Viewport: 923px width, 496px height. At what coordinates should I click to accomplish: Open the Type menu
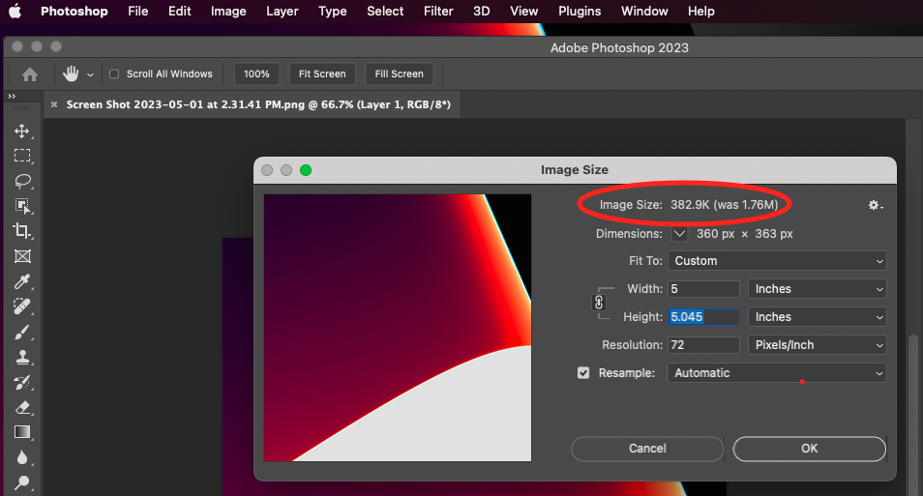coord(333,12)
